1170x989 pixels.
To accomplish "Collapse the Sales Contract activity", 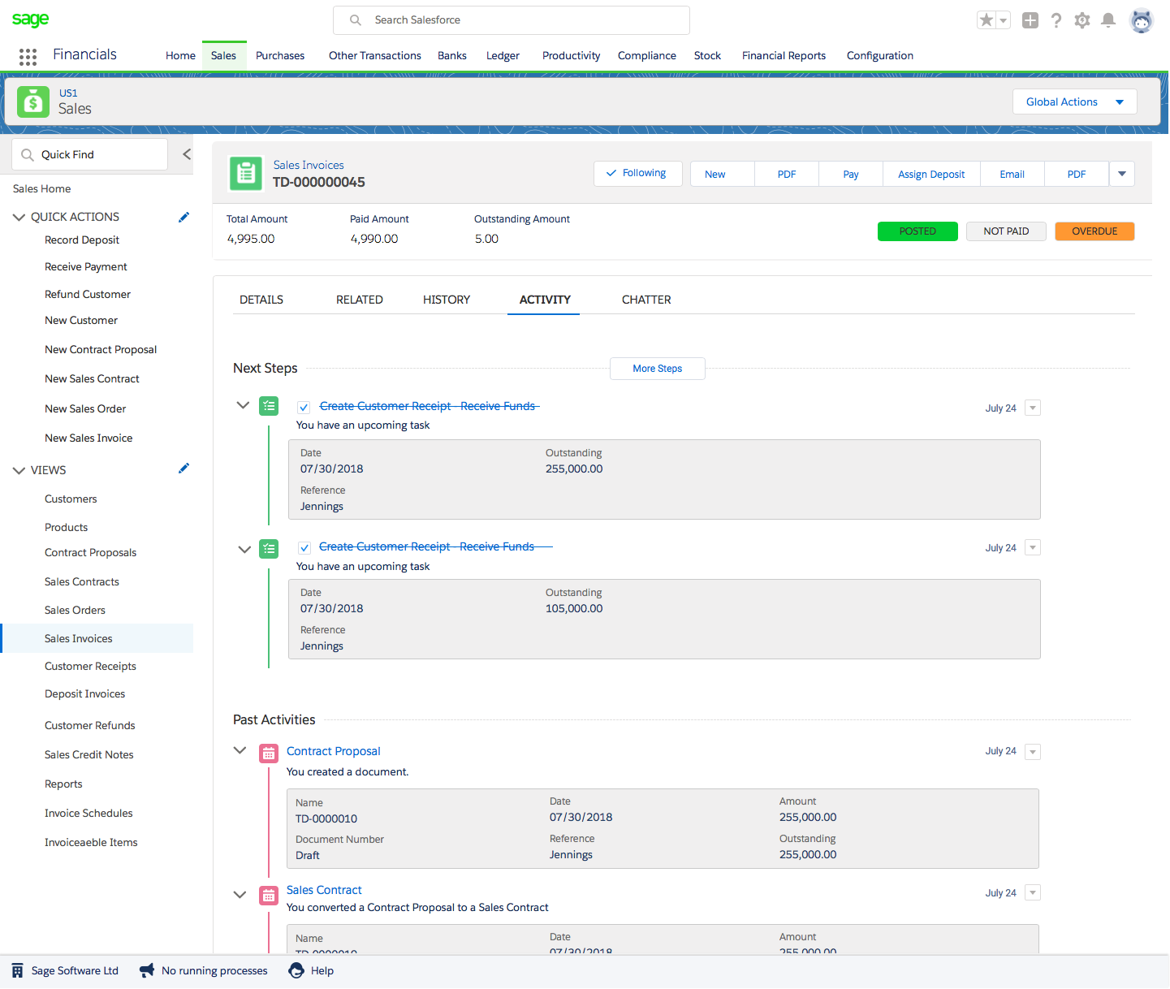I will pos(240,895).
